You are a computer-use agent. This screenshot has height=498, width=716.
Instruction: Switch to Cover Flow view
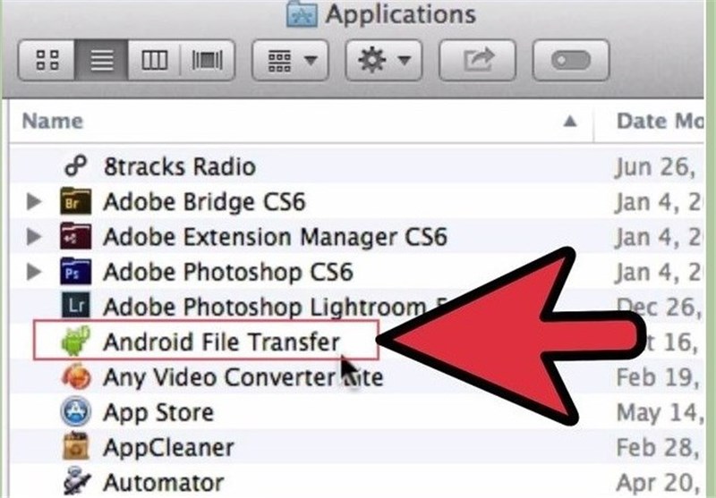(x=209, y=61)
